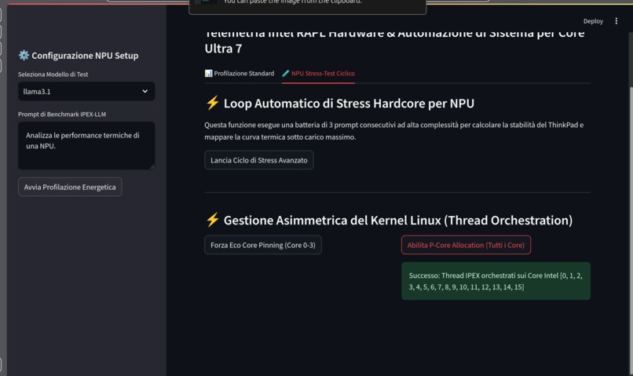Launch Lancia Ciclo di Stress Avanzato
The height and width of the screenshot is (376, 633).
pos(258,160)
